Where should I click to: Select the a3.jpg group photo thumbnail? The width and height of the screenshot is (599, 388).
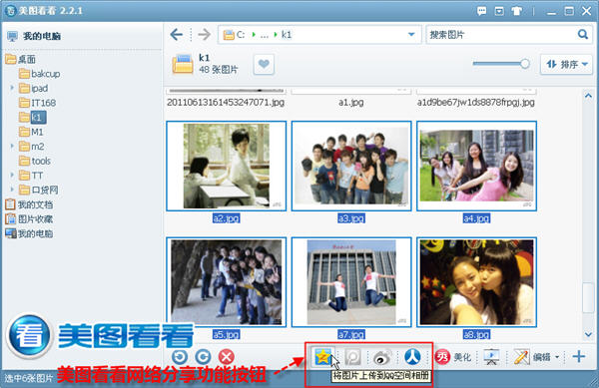[x=351, y=166]
